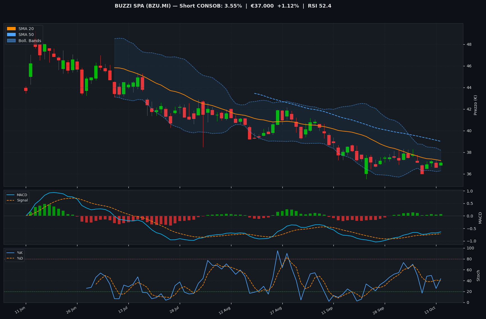Click the 46 price axis label

[469, 66]
